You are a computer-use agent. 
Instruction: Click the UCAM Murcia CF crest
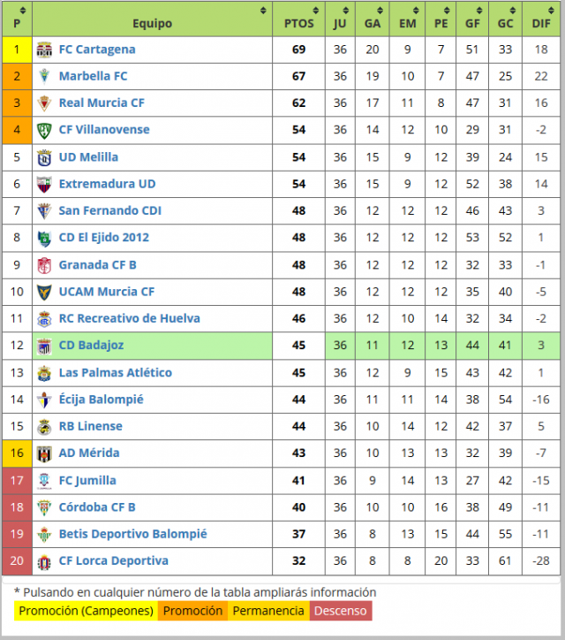[44, 293]
